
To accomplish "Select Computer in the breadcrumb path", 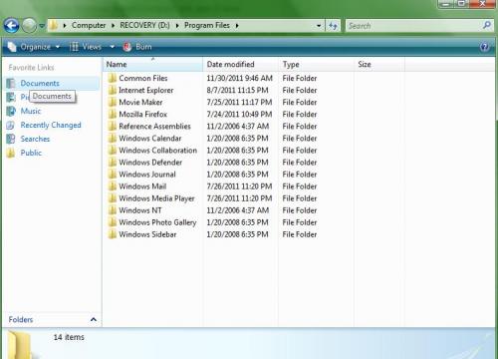I will pos(89,25).
